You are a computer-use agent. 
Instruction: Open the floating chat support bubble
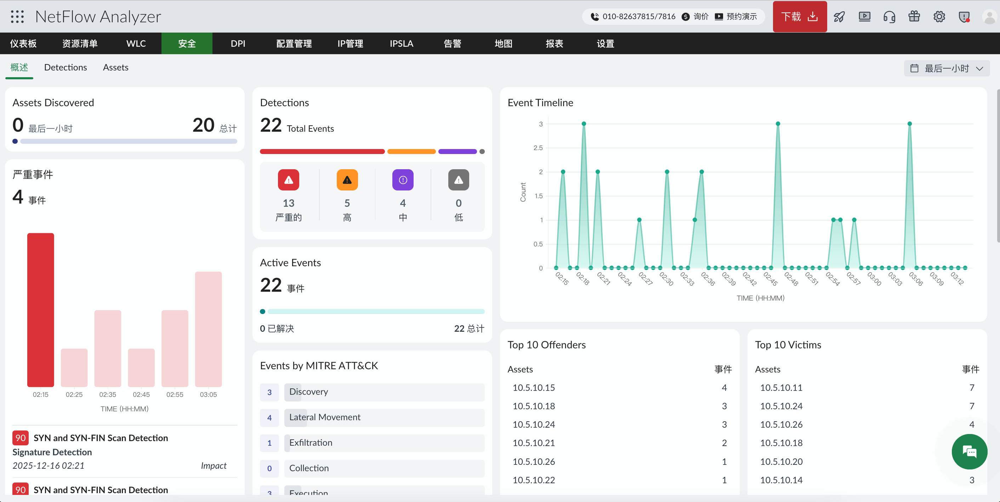point(969,451)
